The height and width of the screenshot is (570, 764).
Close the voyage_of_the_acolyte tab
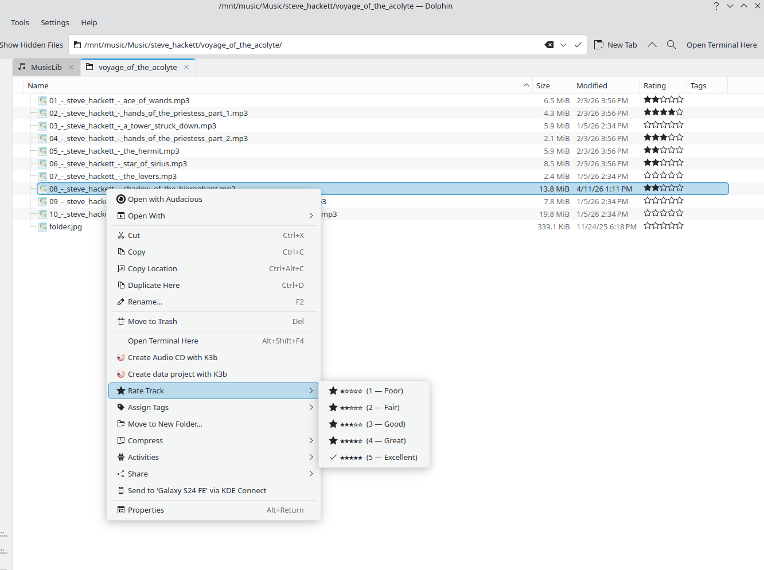(x=186, y=67)
